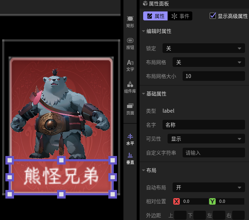The width and height of the screenshot is (249, 220).
Task: Click the 相对位置 Y value field
Action: (x=230, y=201)
